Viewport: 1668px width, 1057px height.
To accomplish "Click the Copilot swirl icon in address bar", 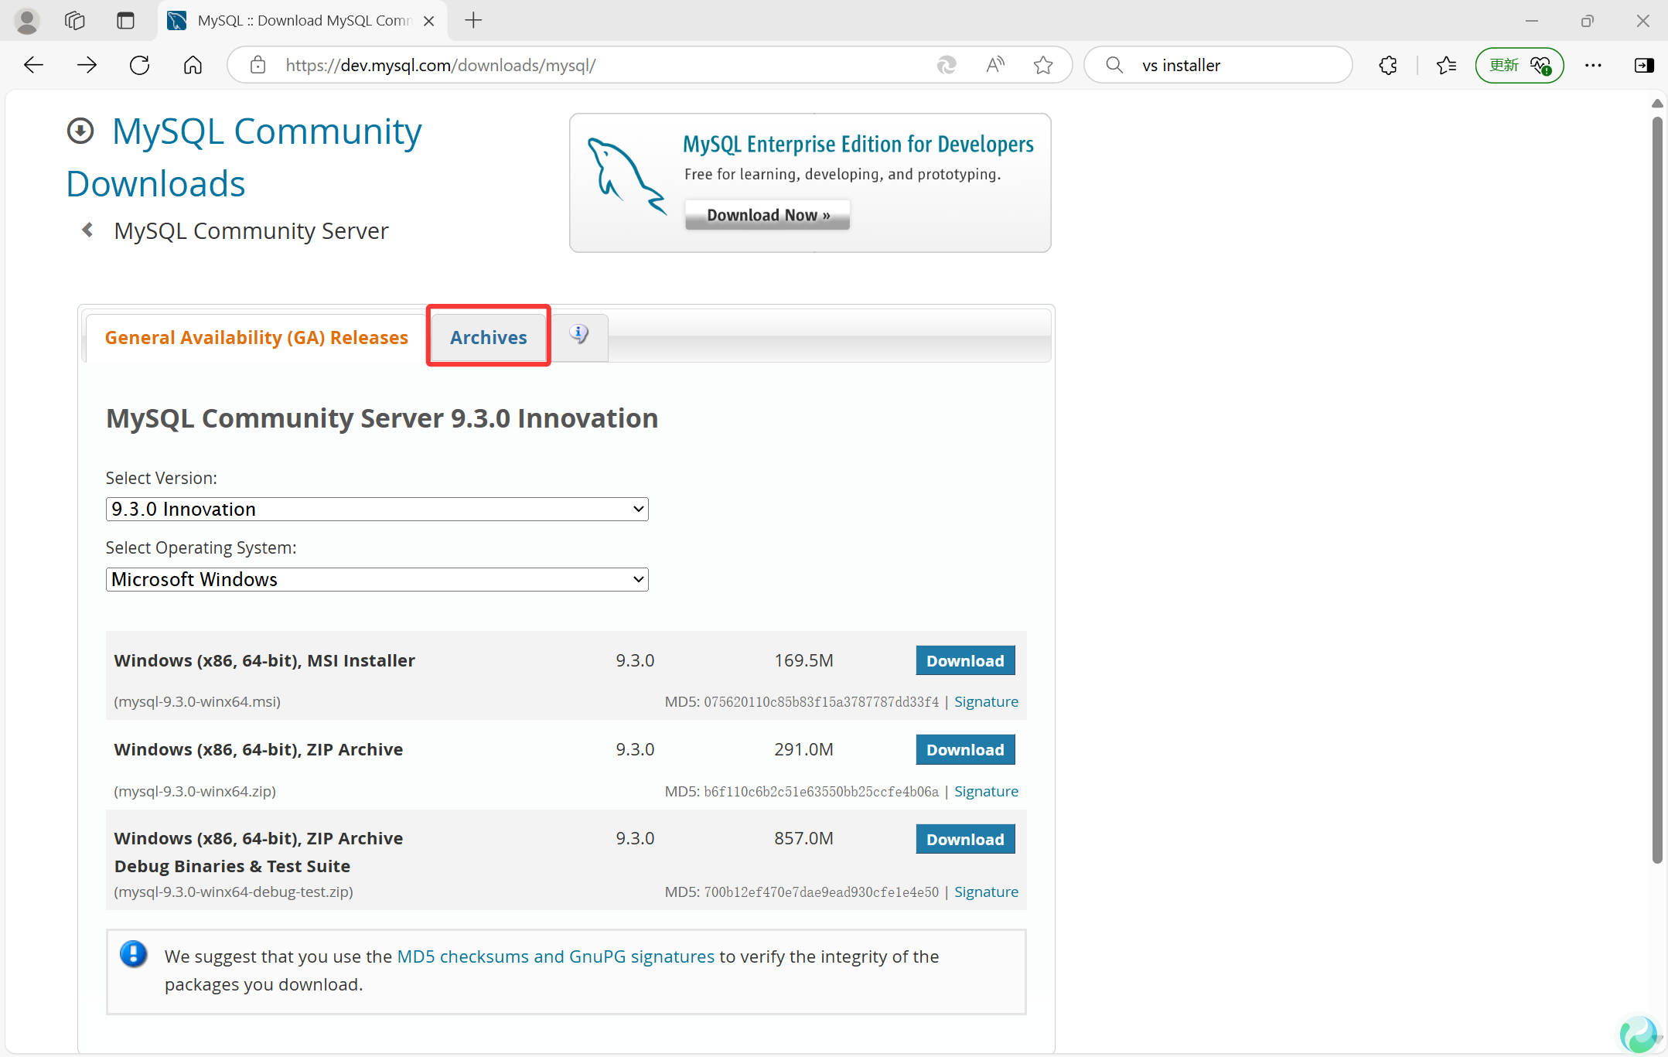I will 947,65.
